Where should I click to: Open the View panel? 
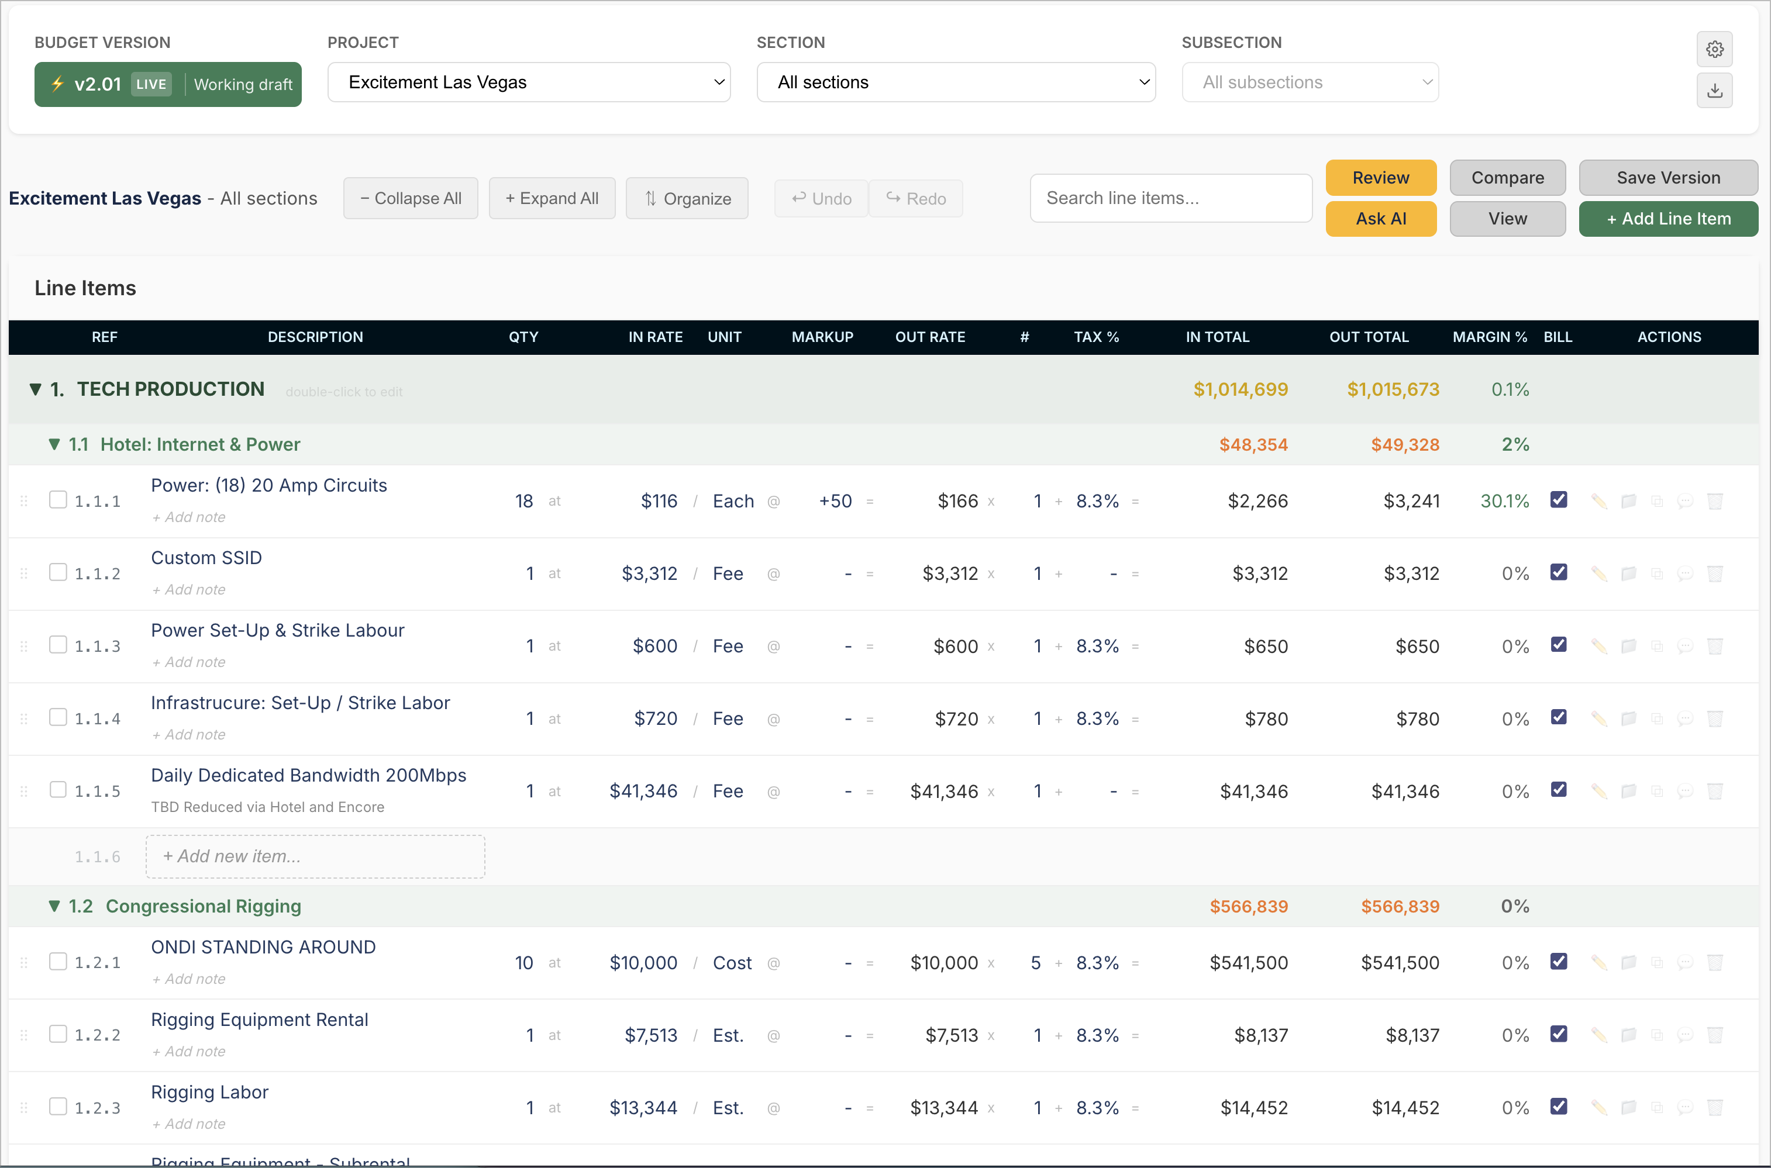pyautogui.click(x=1508, y=218)
